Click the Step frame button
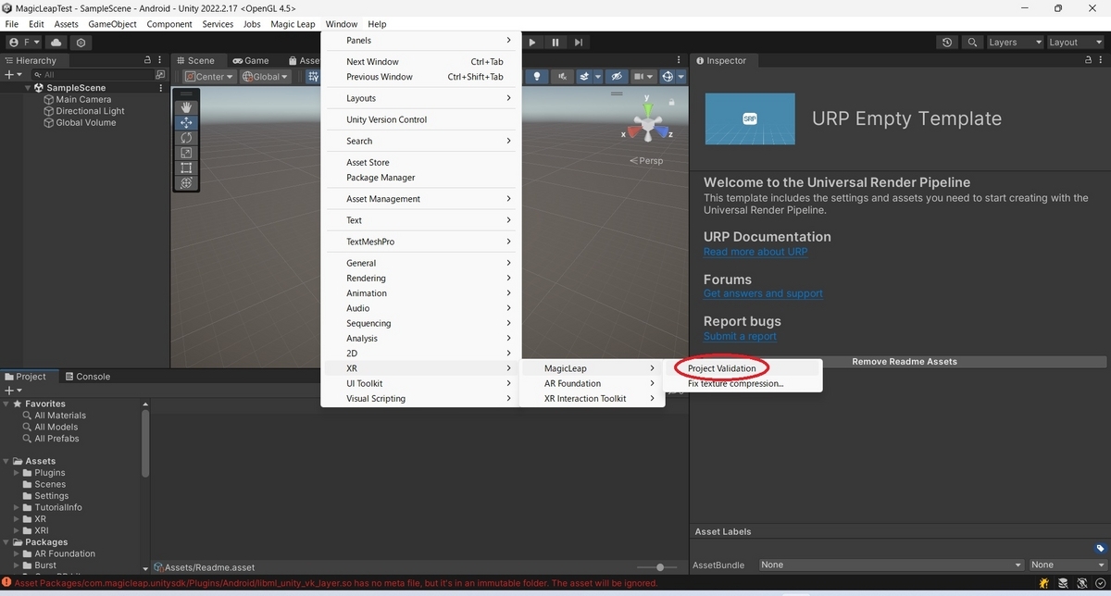 tap(579, 43)
